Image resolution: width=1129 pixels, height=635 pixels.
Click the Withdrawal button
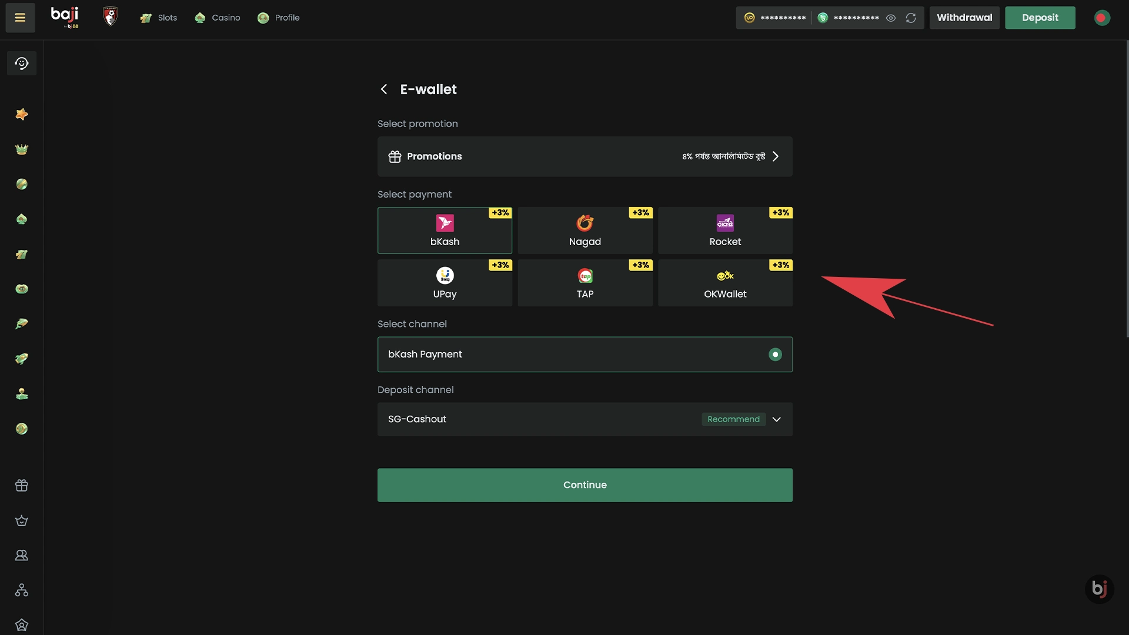point(964,18)
